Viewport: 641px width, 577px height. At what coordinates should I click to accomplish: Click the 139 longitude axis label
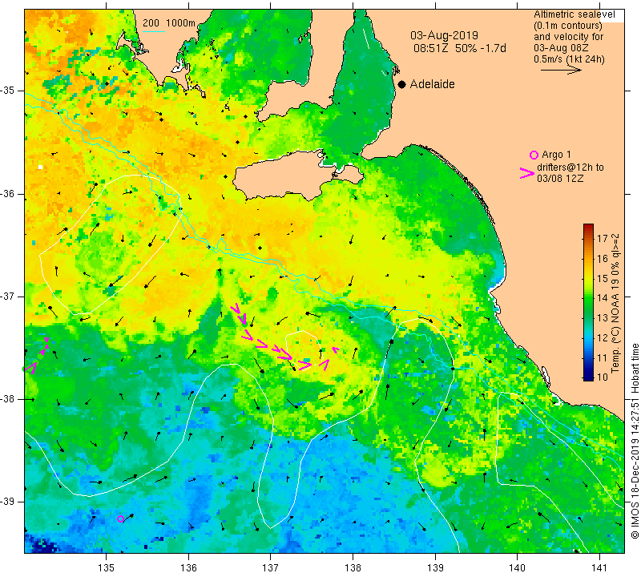[435, 567]
